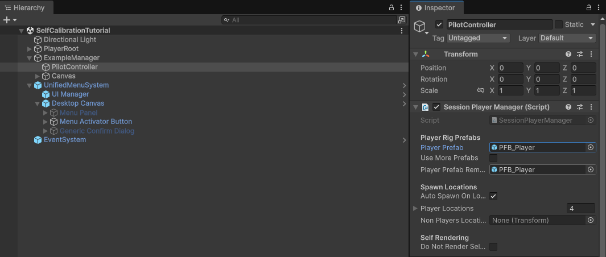Lock the Hierarchy panel
The image size is (606, 257).
pos(391,7)
